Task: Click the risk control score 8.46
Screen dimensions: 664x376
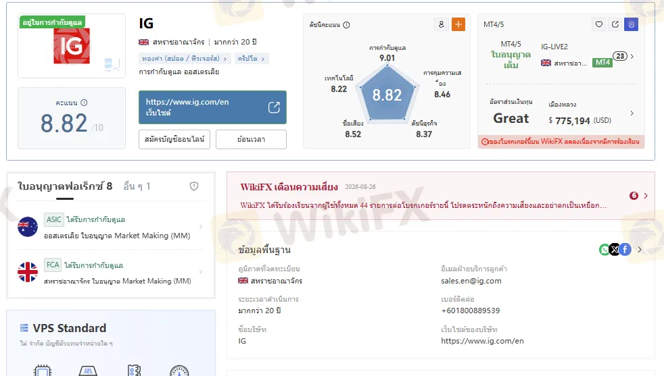Action: click(442, 95)
